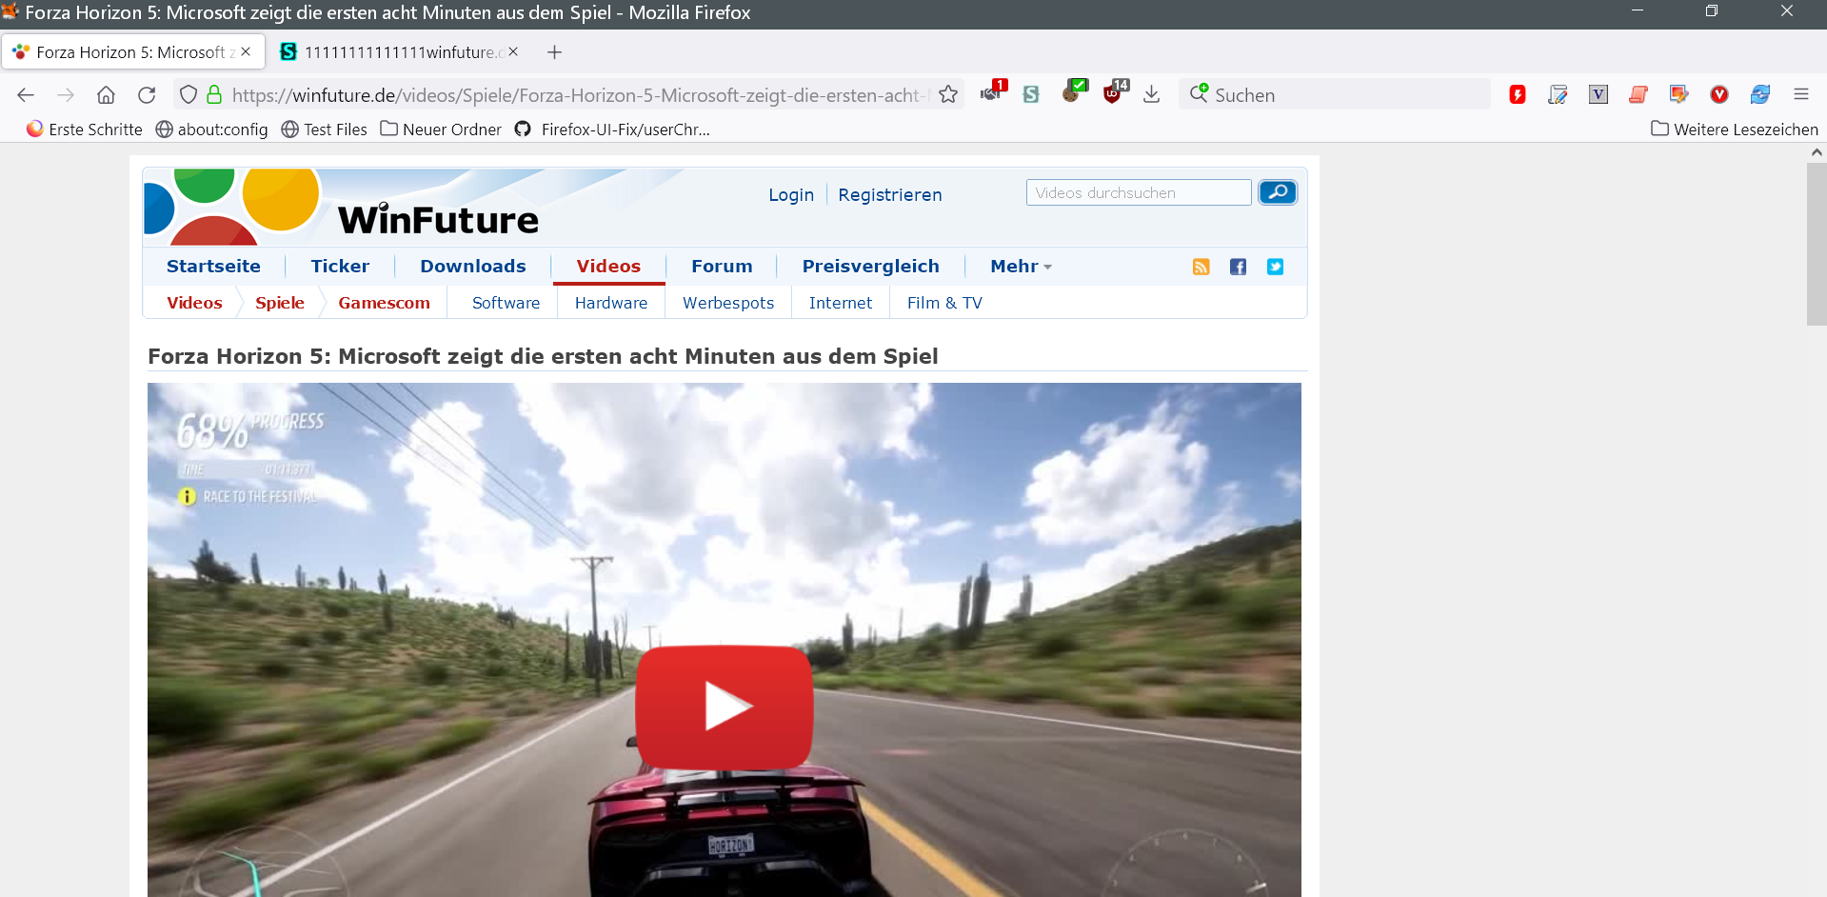This screenshot has width=1827, height=897.
Task: Open the Firefox hamburger menu
Action: click(x=1801, y=94)
